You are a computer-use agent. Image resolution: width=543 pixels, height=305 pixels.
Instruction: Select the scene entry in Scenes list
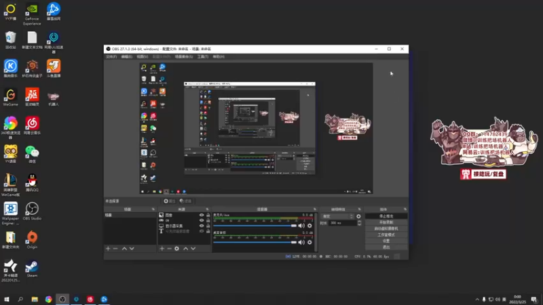[x=130, y=215]
